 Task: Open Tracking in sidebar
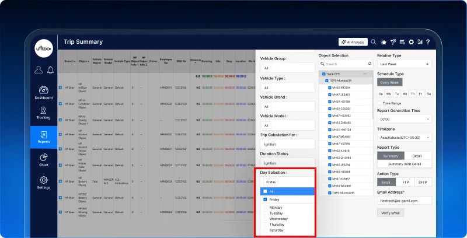point(43,113)
